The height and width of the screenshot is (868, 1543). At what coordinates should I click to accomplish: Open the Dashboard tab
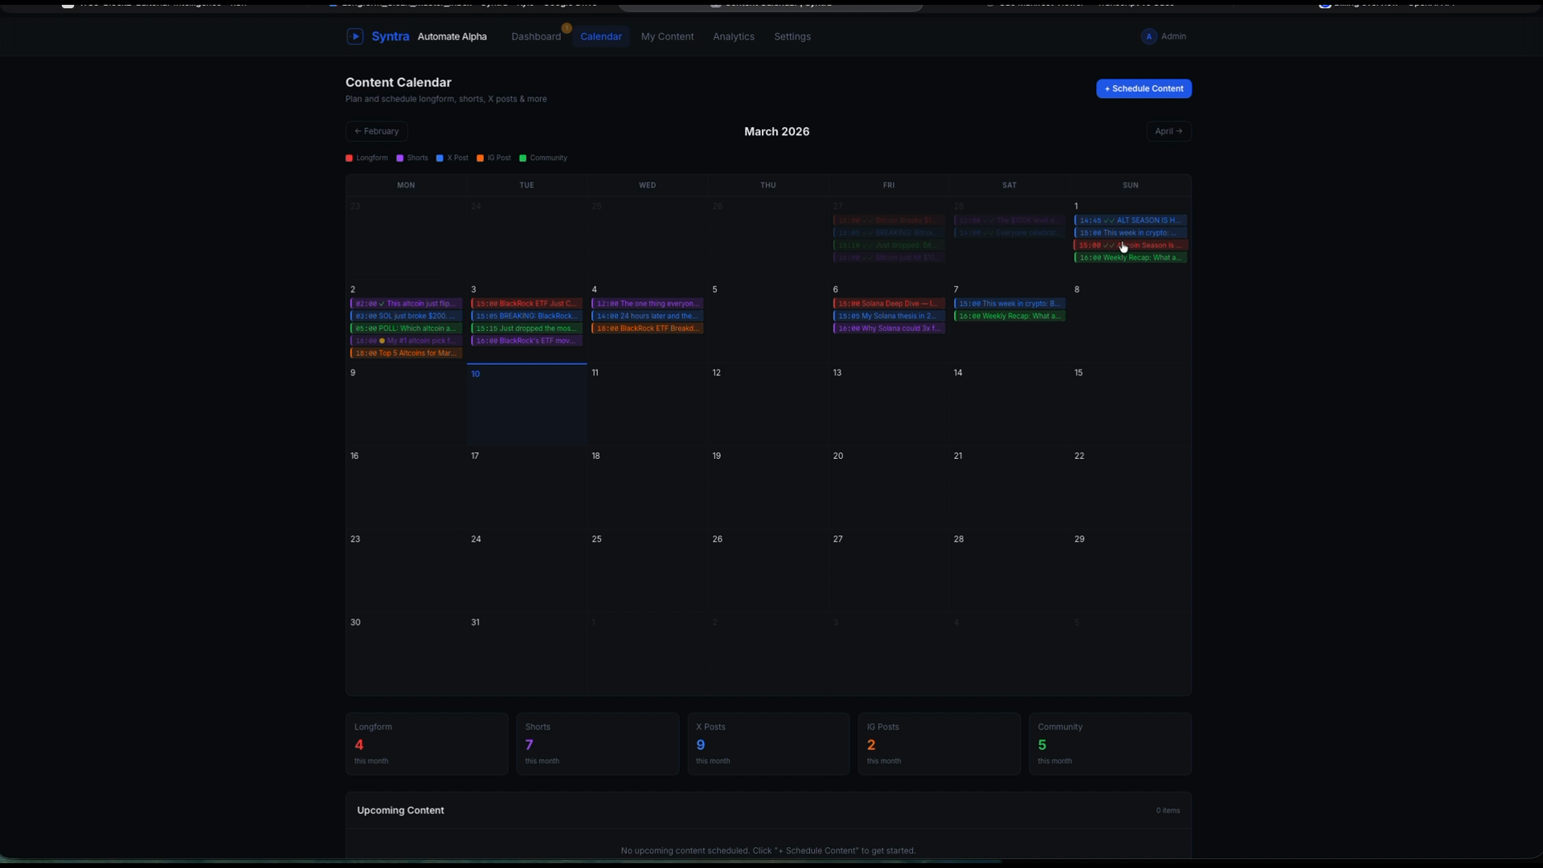pos(536,36)
